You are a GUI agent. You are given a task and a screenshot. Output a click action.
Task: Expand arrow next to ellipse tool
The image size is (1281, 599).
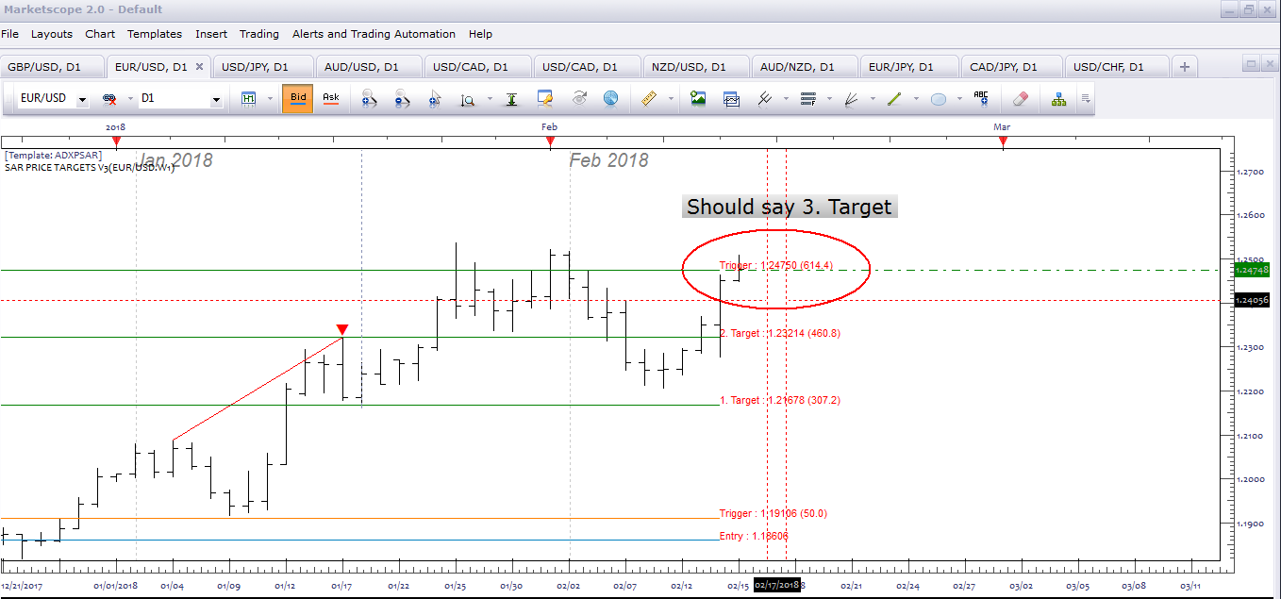tap(959, 98)
